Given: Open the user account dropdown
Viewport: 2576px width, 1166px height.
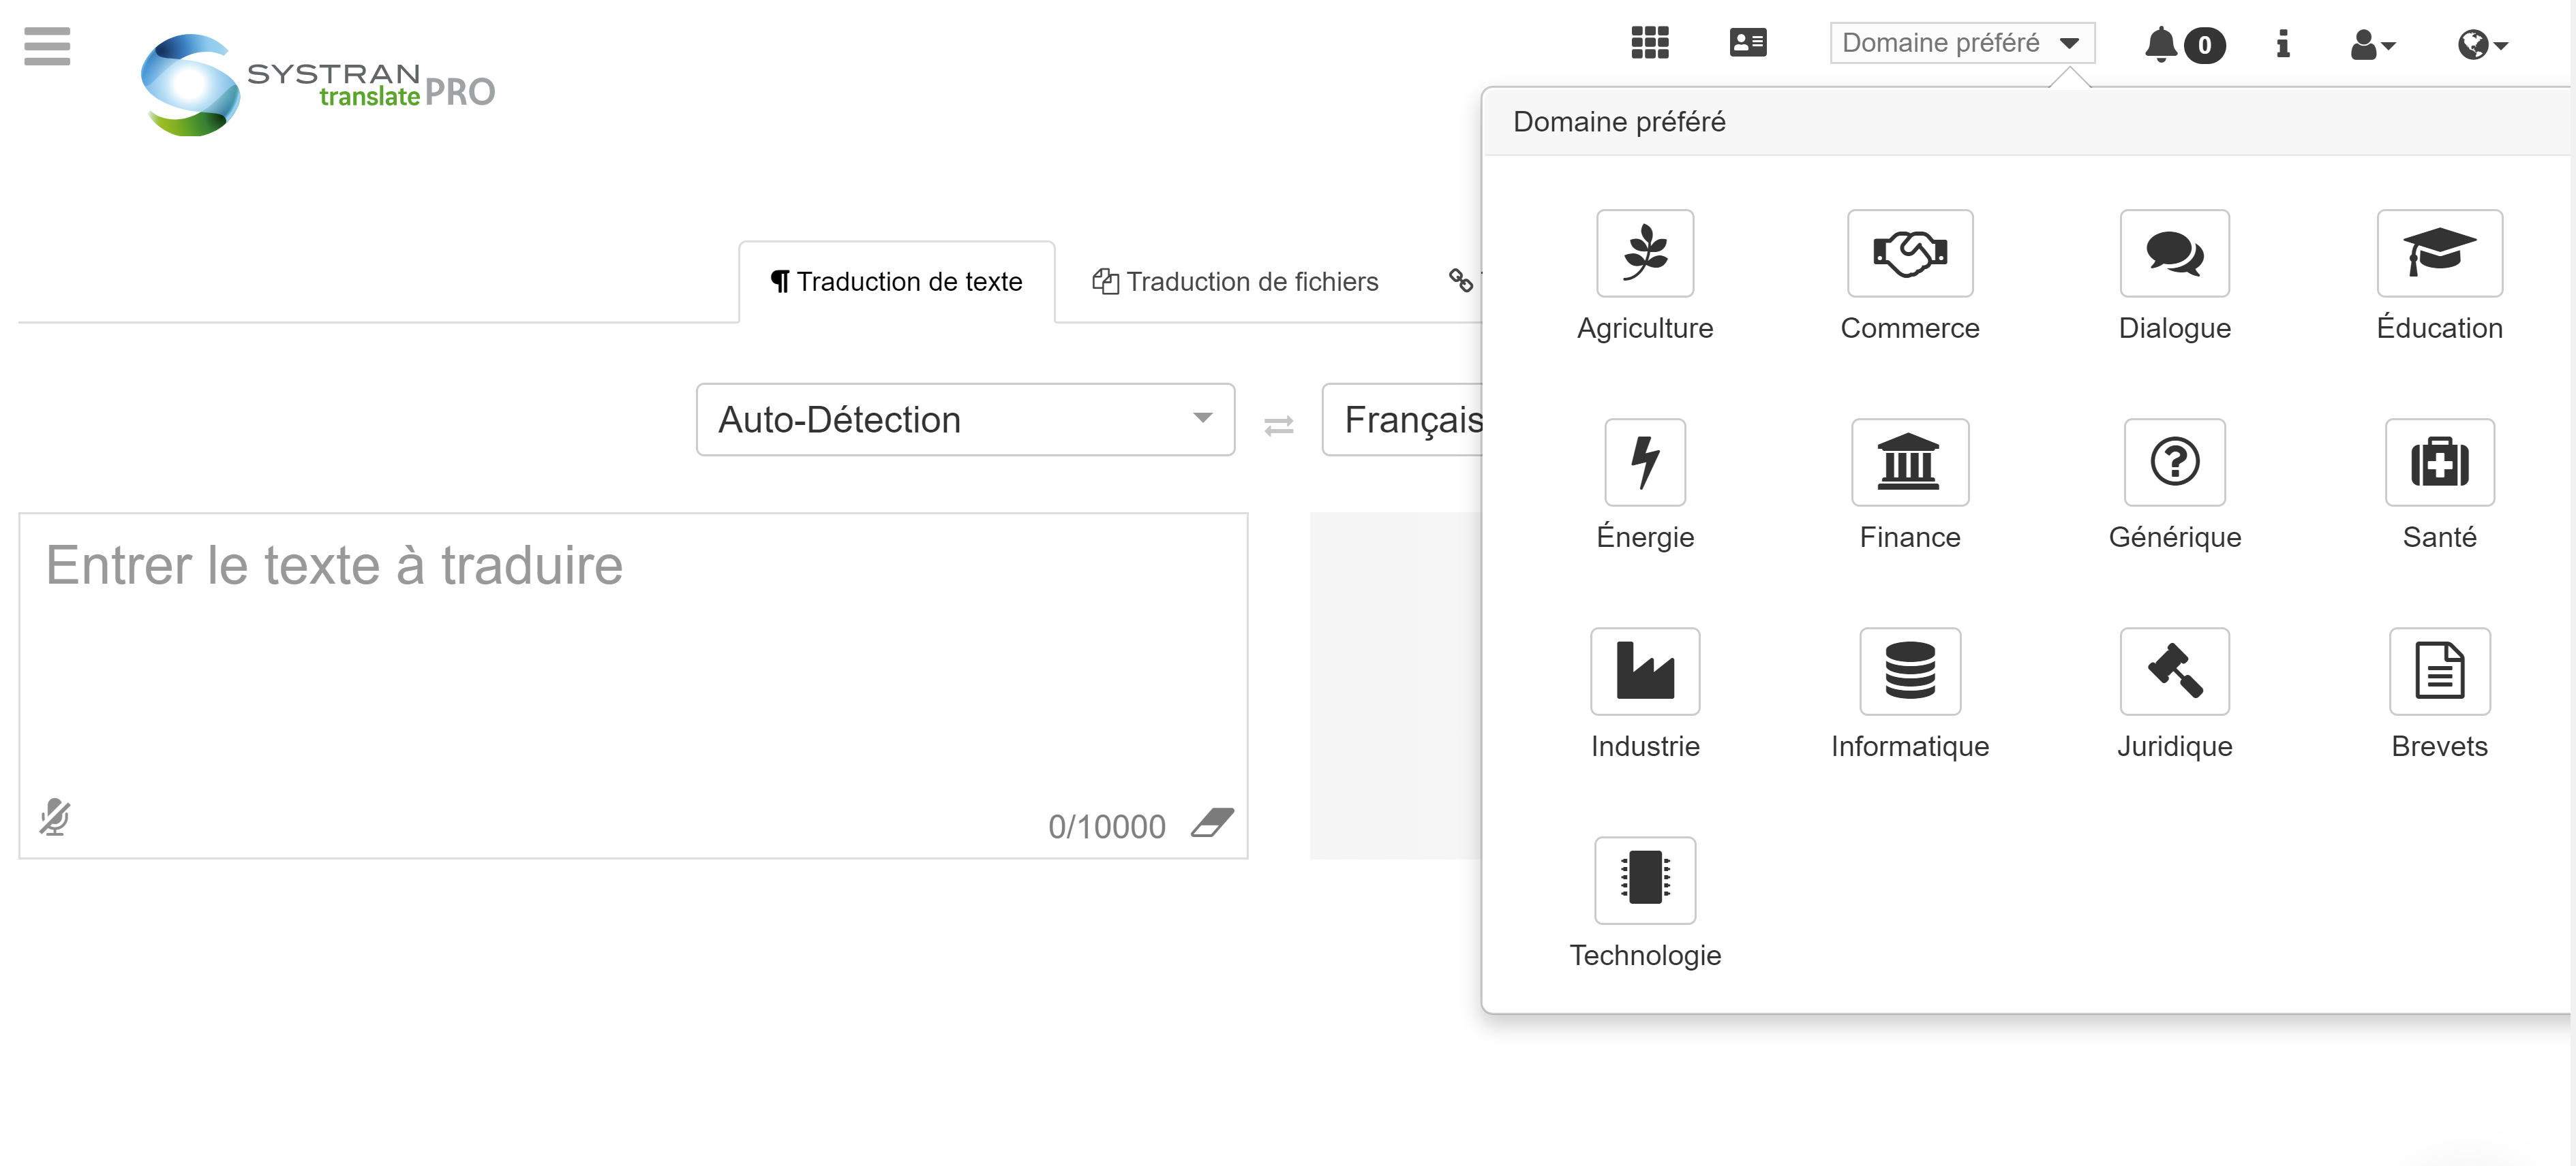Looking at the screenshot, I should click(x=2372, y=45).
